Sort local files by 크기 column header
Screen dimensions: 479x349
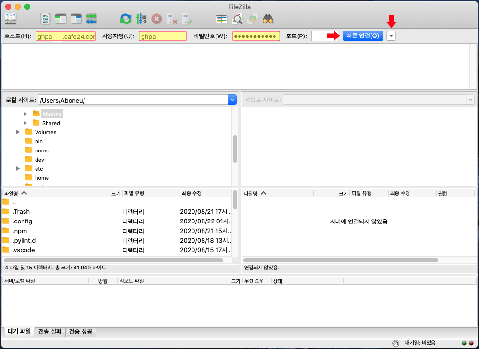click(x=103, y=193)
